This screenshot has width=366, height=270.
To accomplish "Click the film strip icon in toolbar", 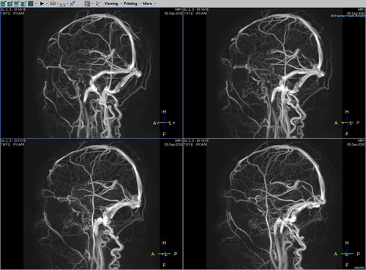I will pyautogui.click(x=53, y=4).
